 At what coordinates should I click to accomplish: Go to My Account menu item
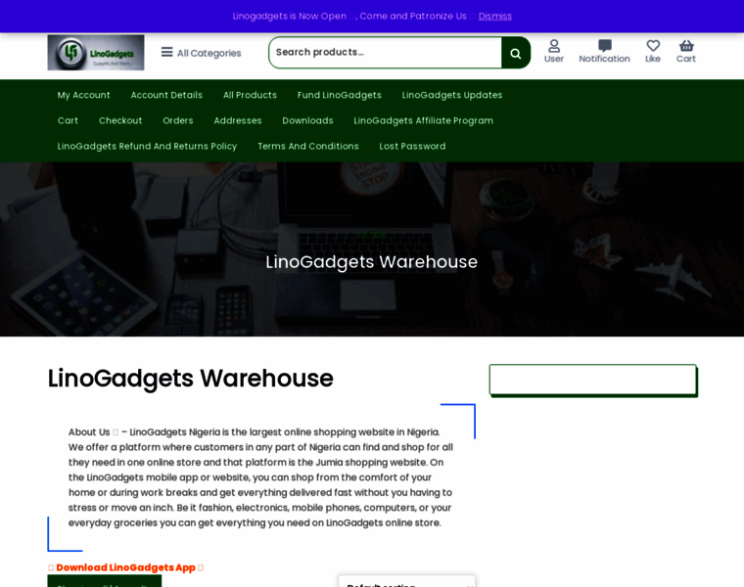tap(83, 95)
